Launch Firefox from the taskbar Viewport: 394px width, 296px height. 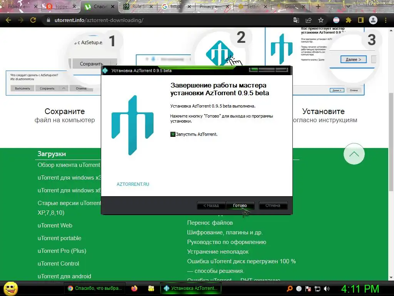tap(134, 288)
